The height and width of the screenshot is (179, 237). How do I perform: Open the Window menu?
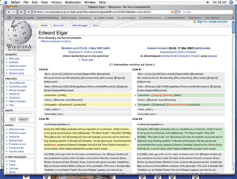click(90, 2)
